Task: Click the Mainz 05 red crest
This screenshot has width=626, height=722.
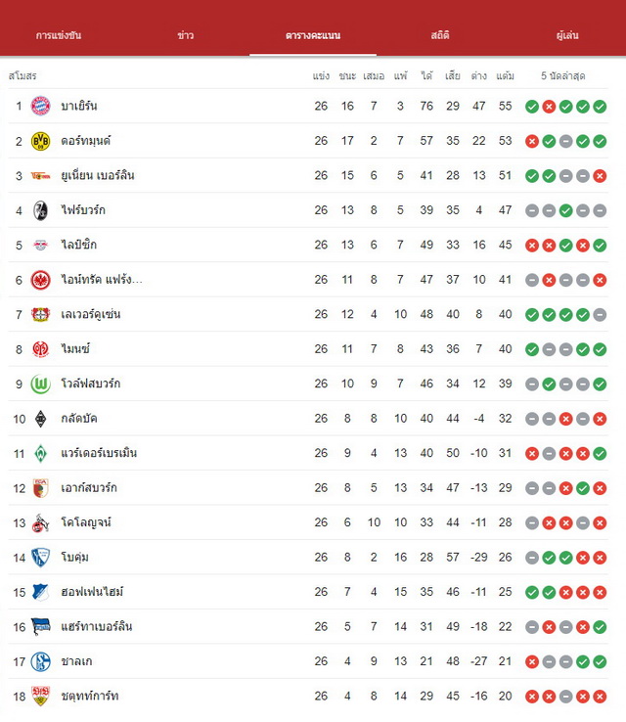Action: pyautogui.click(x=40, y=349)
